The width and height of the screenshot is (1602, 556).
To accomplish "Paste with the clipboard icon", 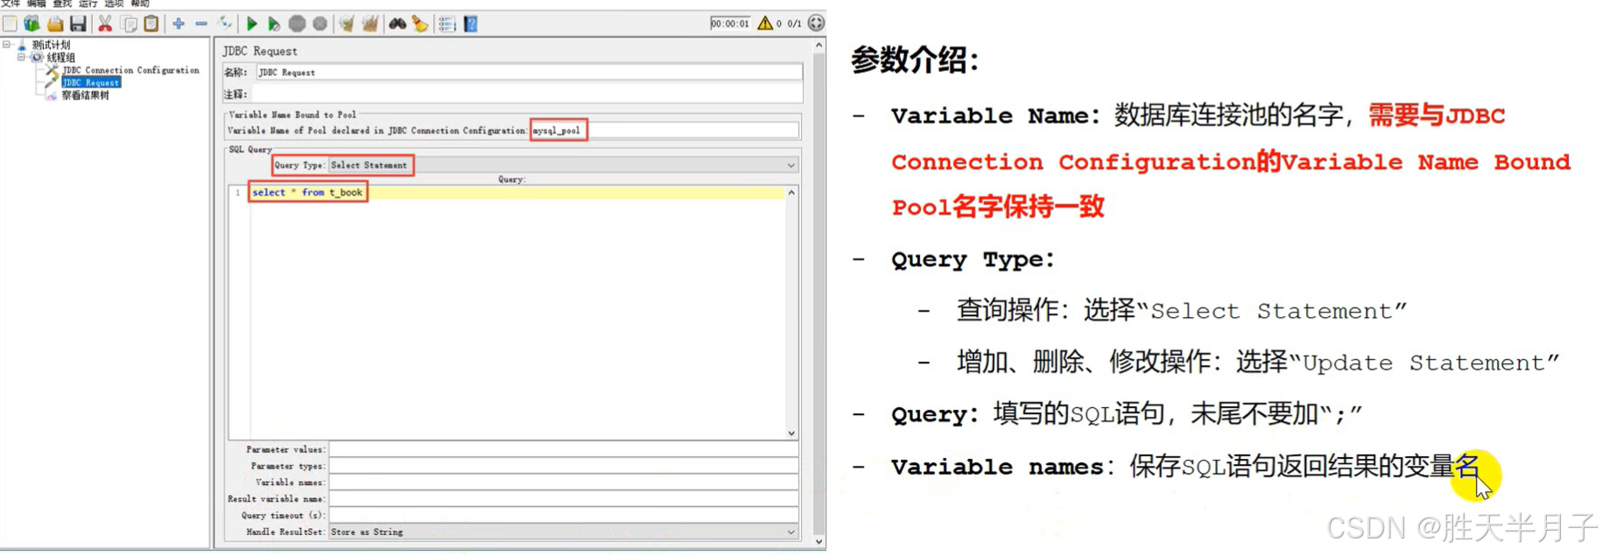I will click(x=151, y=24).
